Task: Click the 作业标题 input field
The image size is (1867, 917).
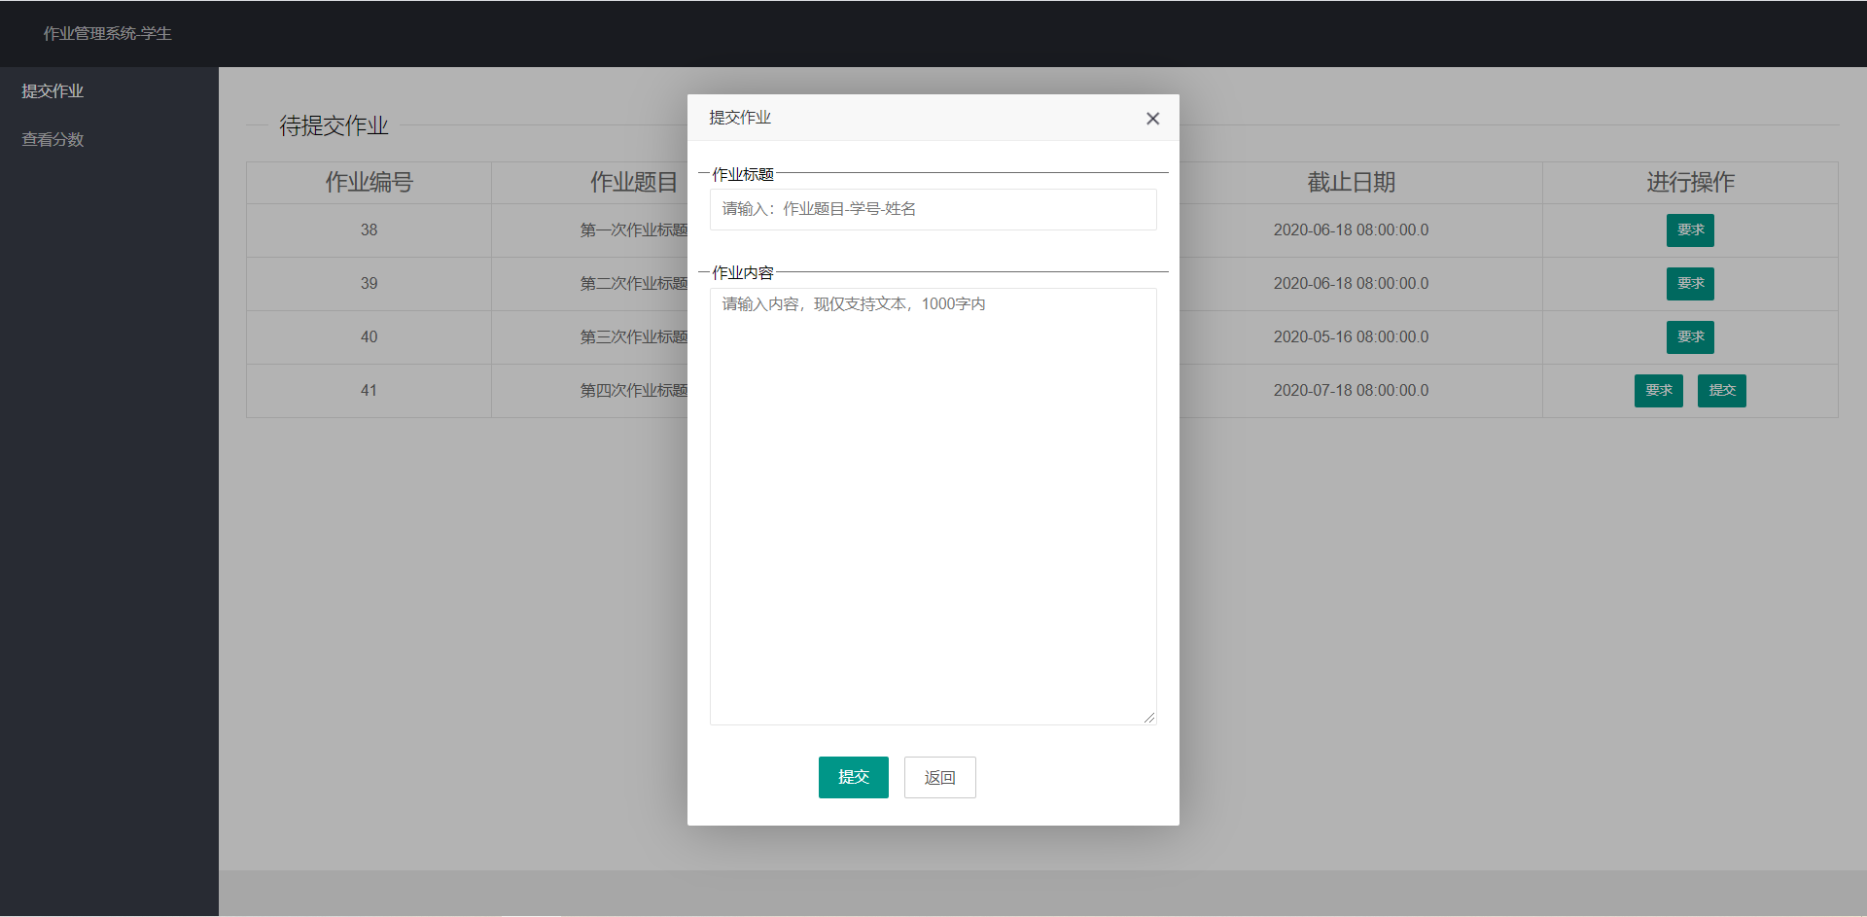Action: point(933,209)
